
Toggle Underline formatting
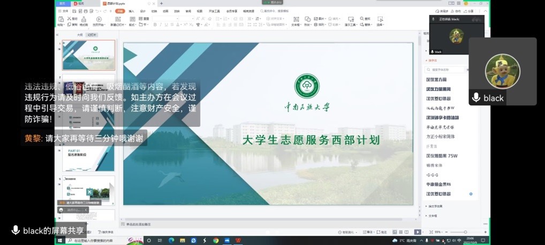click(x=166, y=25)
